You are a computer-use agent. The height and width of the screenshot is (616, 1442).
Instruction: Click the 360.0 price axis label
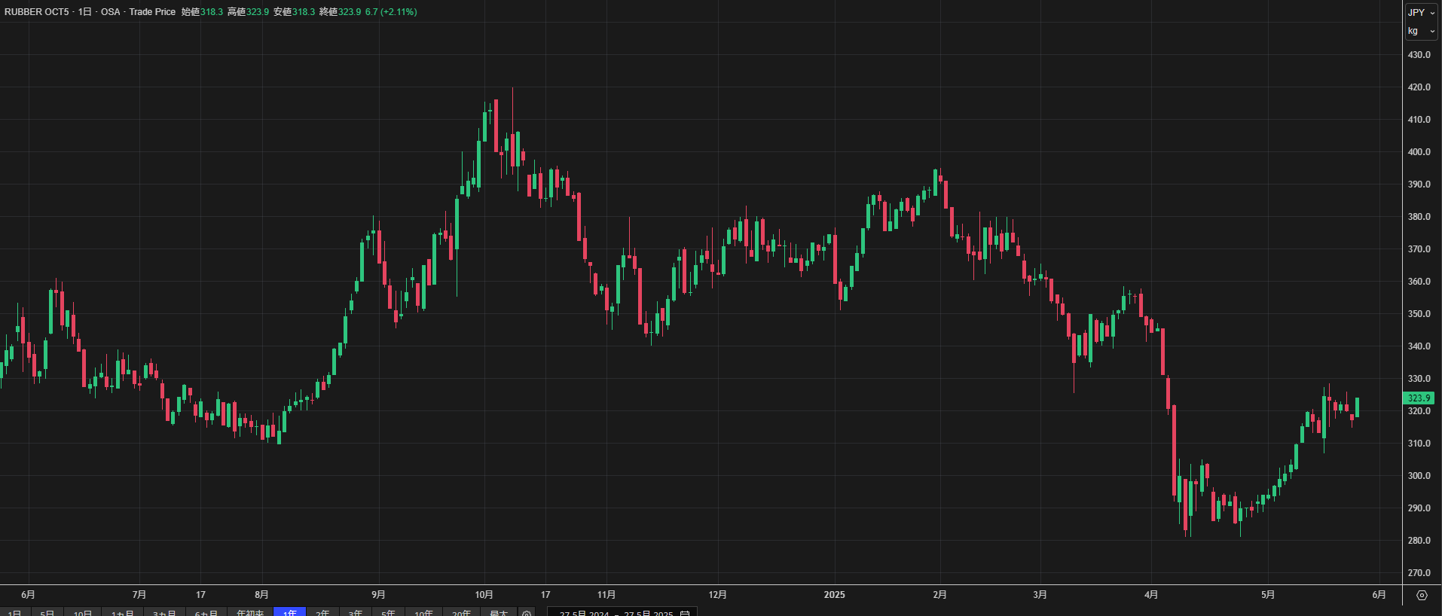coord(1419,282)
